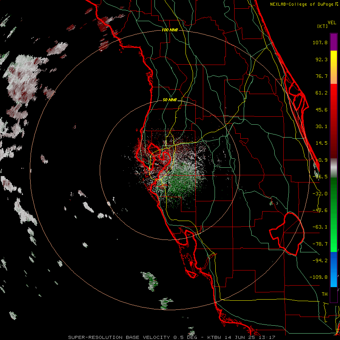Select the 45.6 scale value
Image resolution: width=340 pixels, height=340 pixels.
(x=321, y=110)
